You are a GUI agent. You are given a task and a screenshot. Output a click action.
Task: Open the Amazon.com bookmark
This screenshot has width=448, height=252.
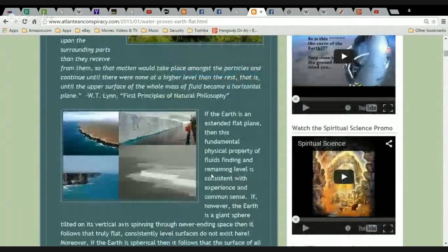coord(36,30)
